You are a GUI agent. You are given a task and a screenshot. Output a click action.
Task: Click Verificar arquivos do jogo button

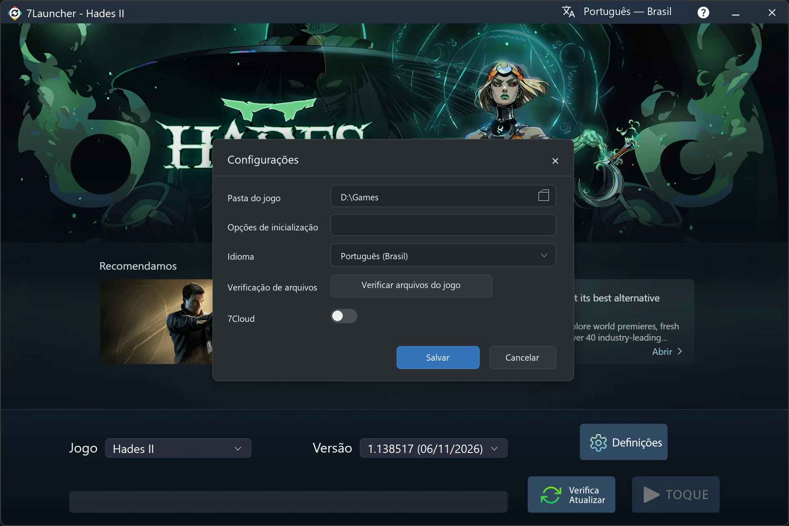coord(411,286)
